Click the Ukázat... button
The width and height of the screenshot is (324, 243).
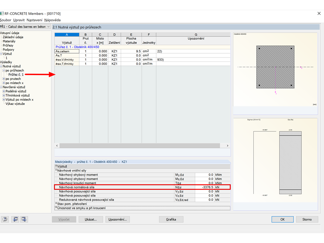click(91, 219)
